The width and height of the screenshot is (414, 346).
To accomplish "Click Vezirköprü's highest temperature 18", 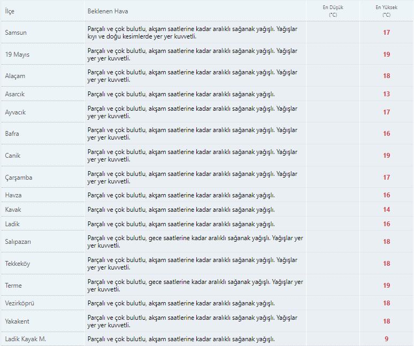I will 387,303.
